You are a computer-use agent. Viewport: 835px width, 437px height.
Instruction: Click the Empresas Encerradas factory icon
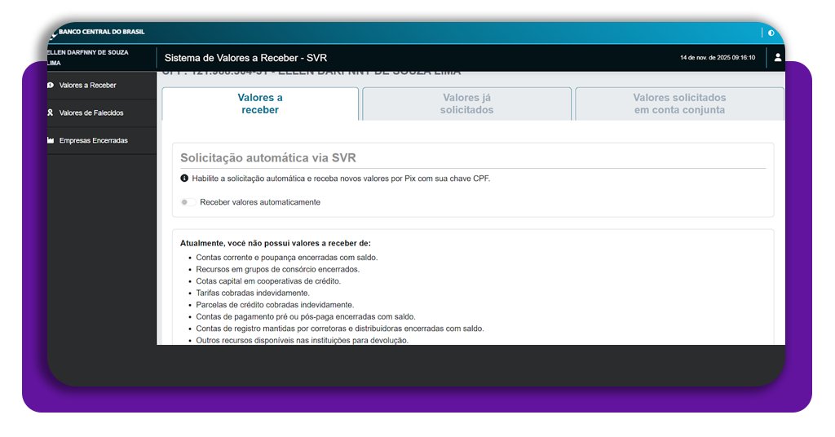point(51,140)
